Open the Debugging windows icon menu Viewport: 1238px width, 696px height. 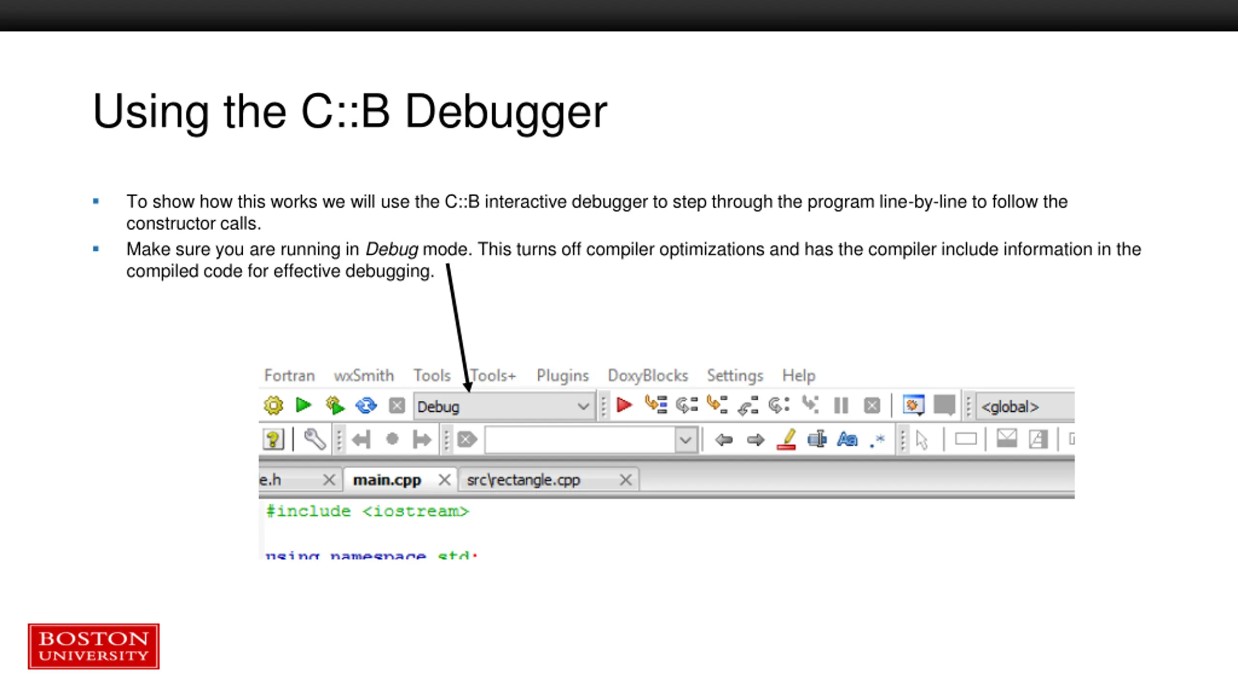pos(914,405)
